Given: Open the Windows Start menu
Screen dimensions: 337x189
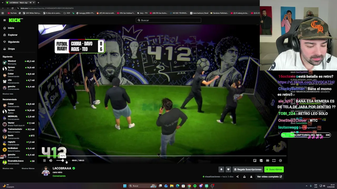Looking at the screenshot, I should [125, 186].
